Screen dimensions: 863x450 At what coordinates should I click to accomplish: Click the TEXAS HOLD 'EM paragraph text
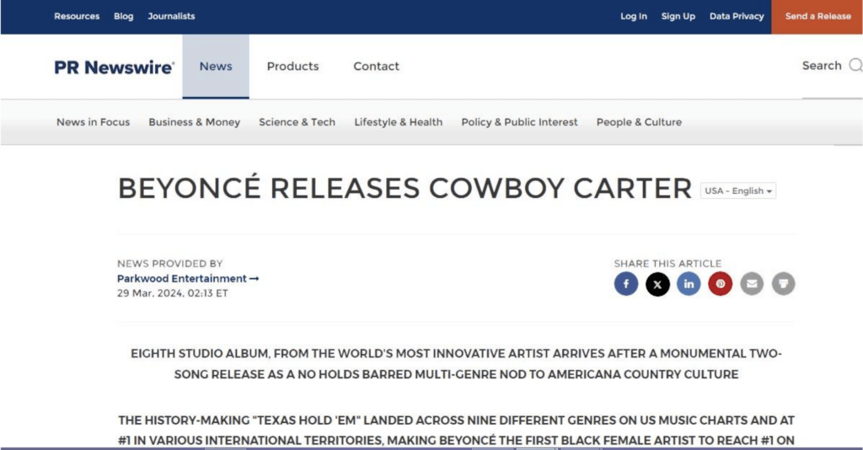pyautogui.click(x=456, y=430)
